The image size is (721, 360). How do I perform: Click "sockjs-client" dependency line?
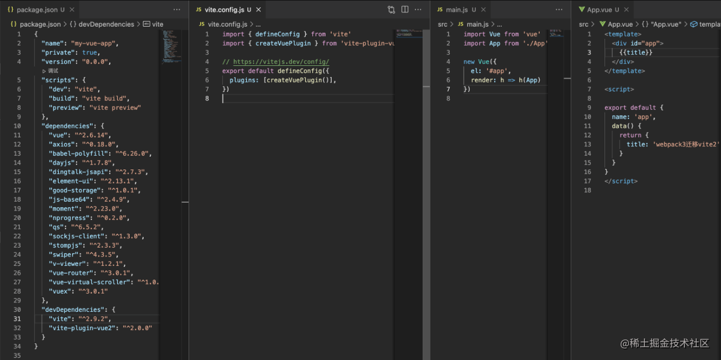click(x=97, y=236)
